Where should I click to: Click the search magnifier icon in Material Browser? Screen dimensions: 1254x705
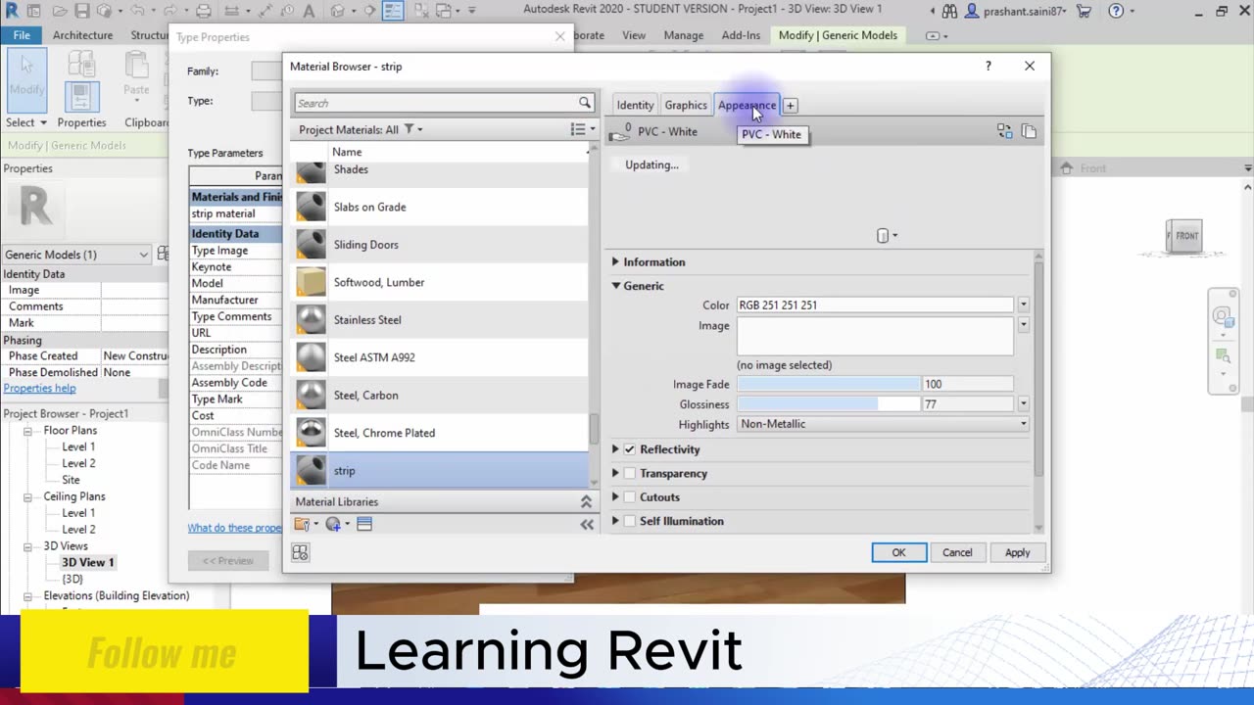tap(585, 103)
